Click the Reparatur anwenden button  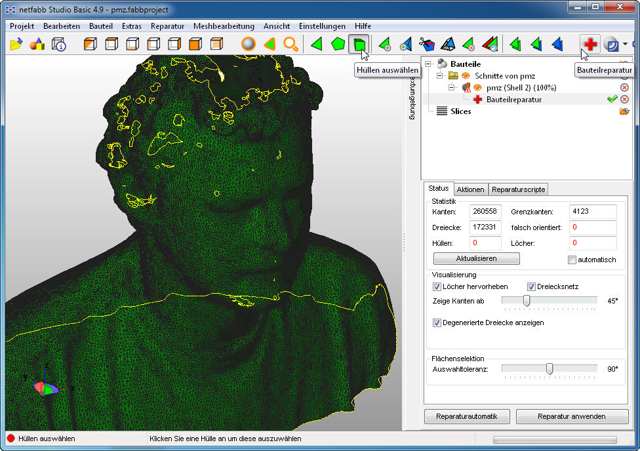click(571, 416)
